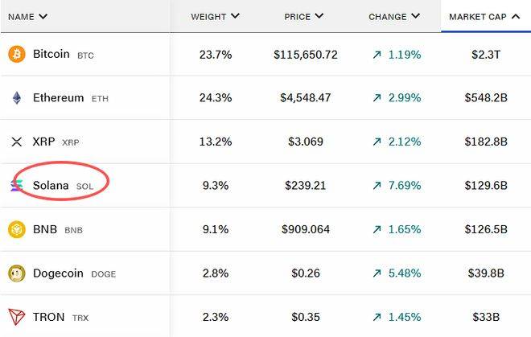Click the Dogecoin logo icon
This screenshot has width=531, height=337.
pyautogui.click(x=16, y=273)
